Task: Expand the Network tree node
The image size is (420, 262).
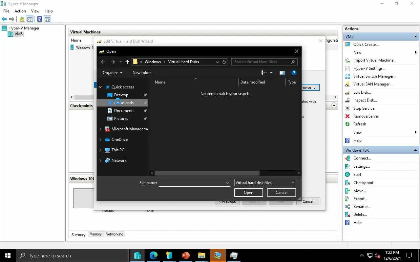Action: point(100,160)
